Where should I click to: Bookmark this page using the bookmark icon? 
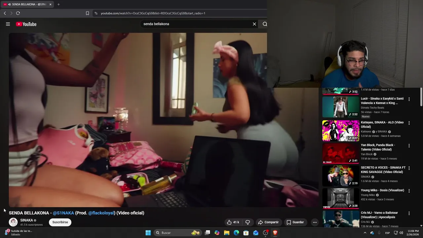coord(87,13)
